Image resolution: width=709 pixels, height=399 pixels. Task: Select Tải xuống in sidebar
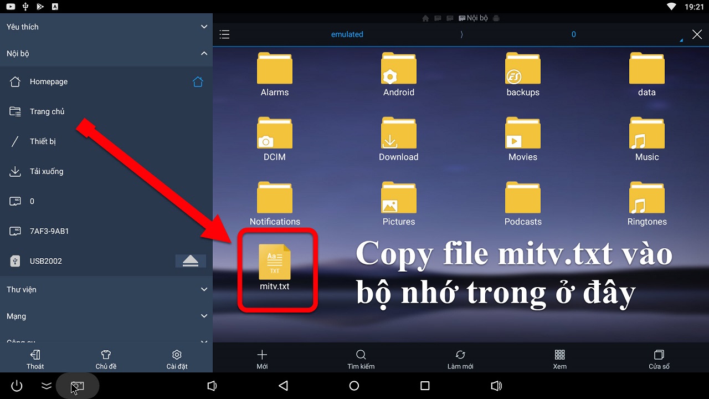point(47,171)
